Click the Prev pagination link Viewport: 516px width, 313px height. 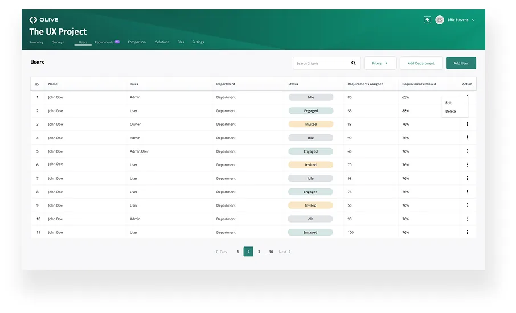221,252
